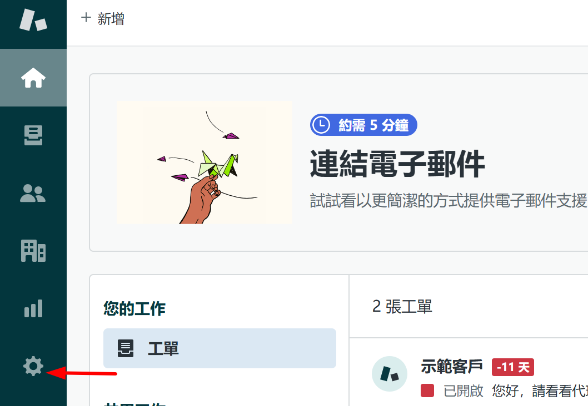
Task: Open the ticket starting with 您好，請看看
Action: tap(540, 390)
